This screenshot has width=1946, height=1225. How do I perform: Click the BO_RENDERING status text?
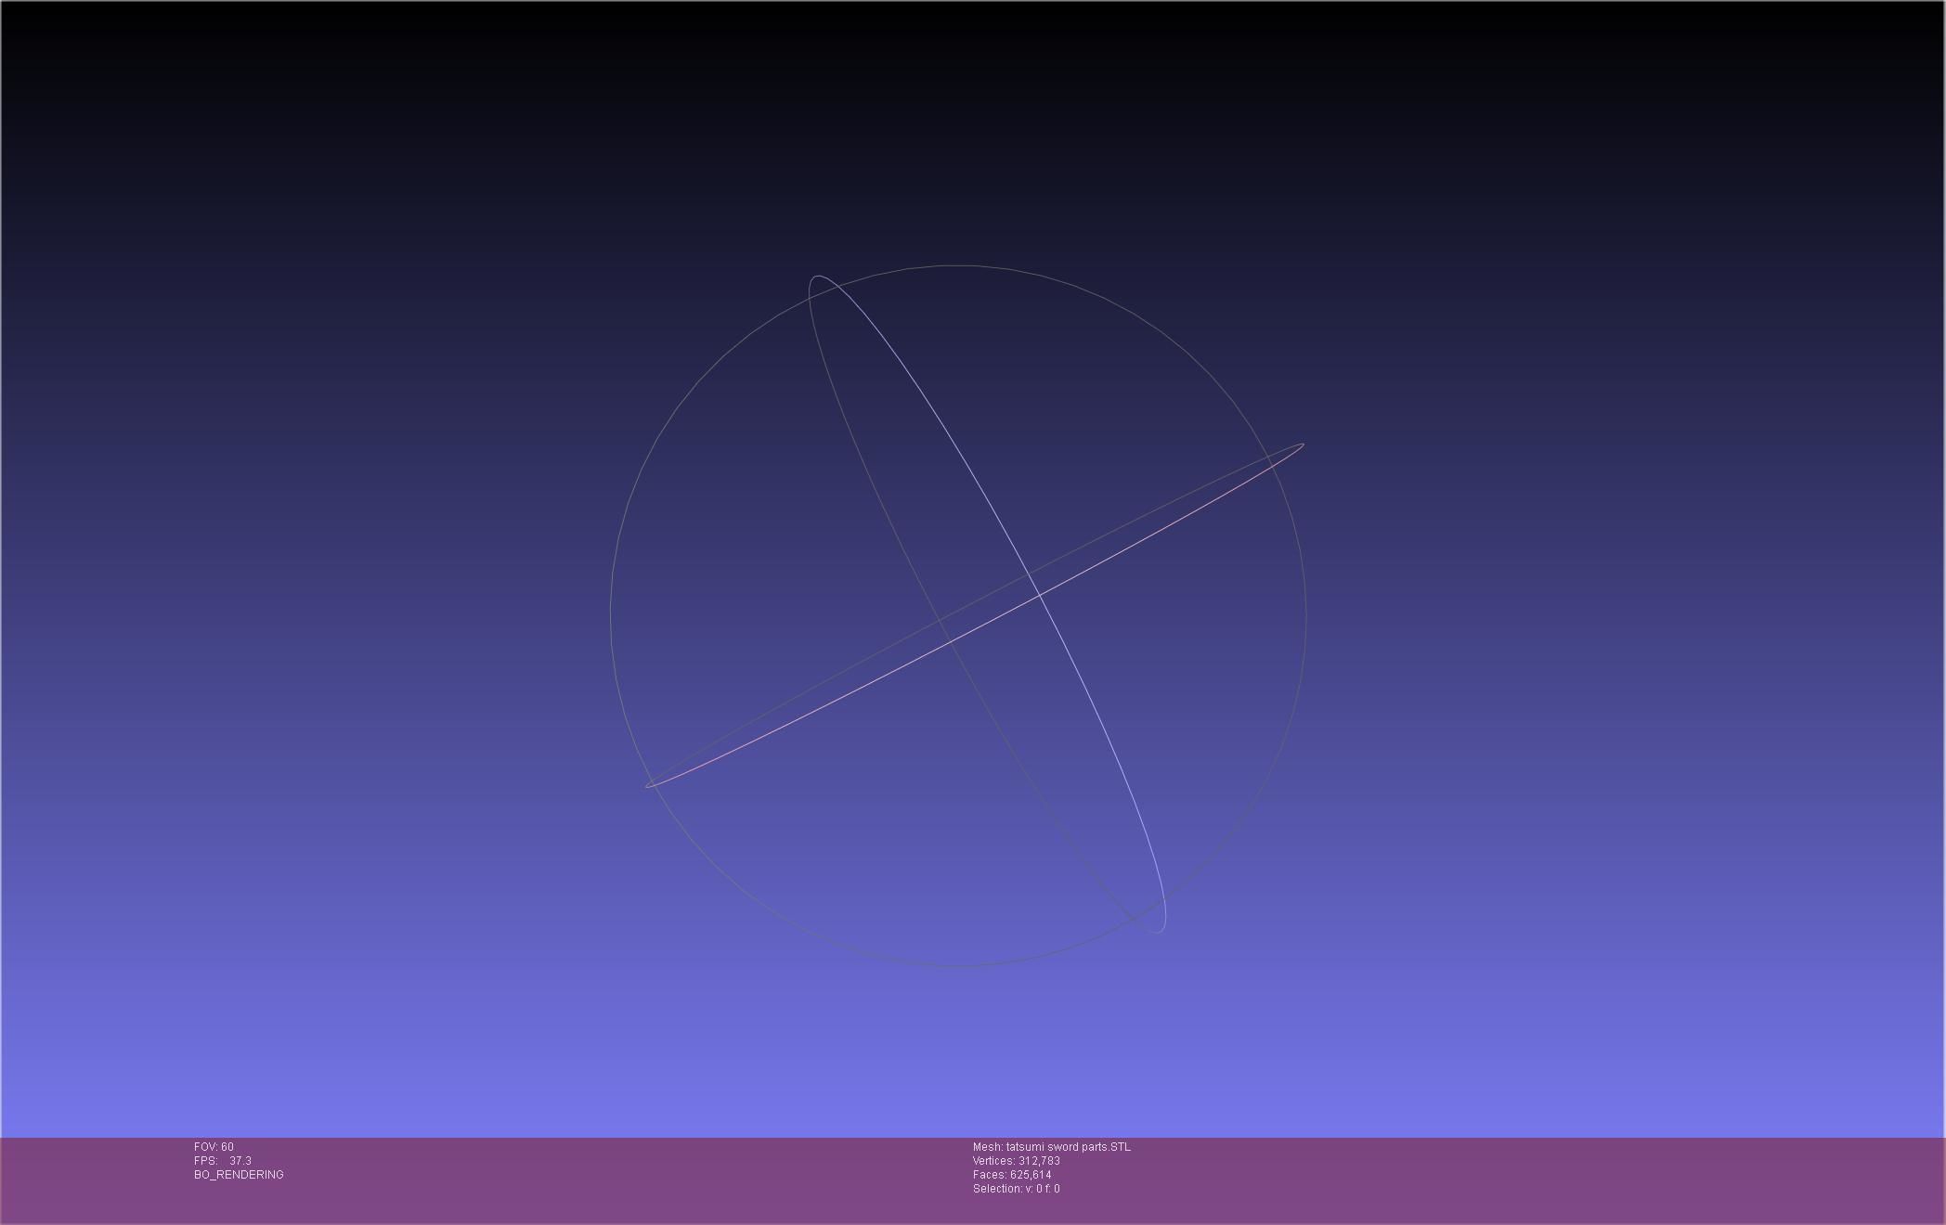click(x=239, y=1175)
